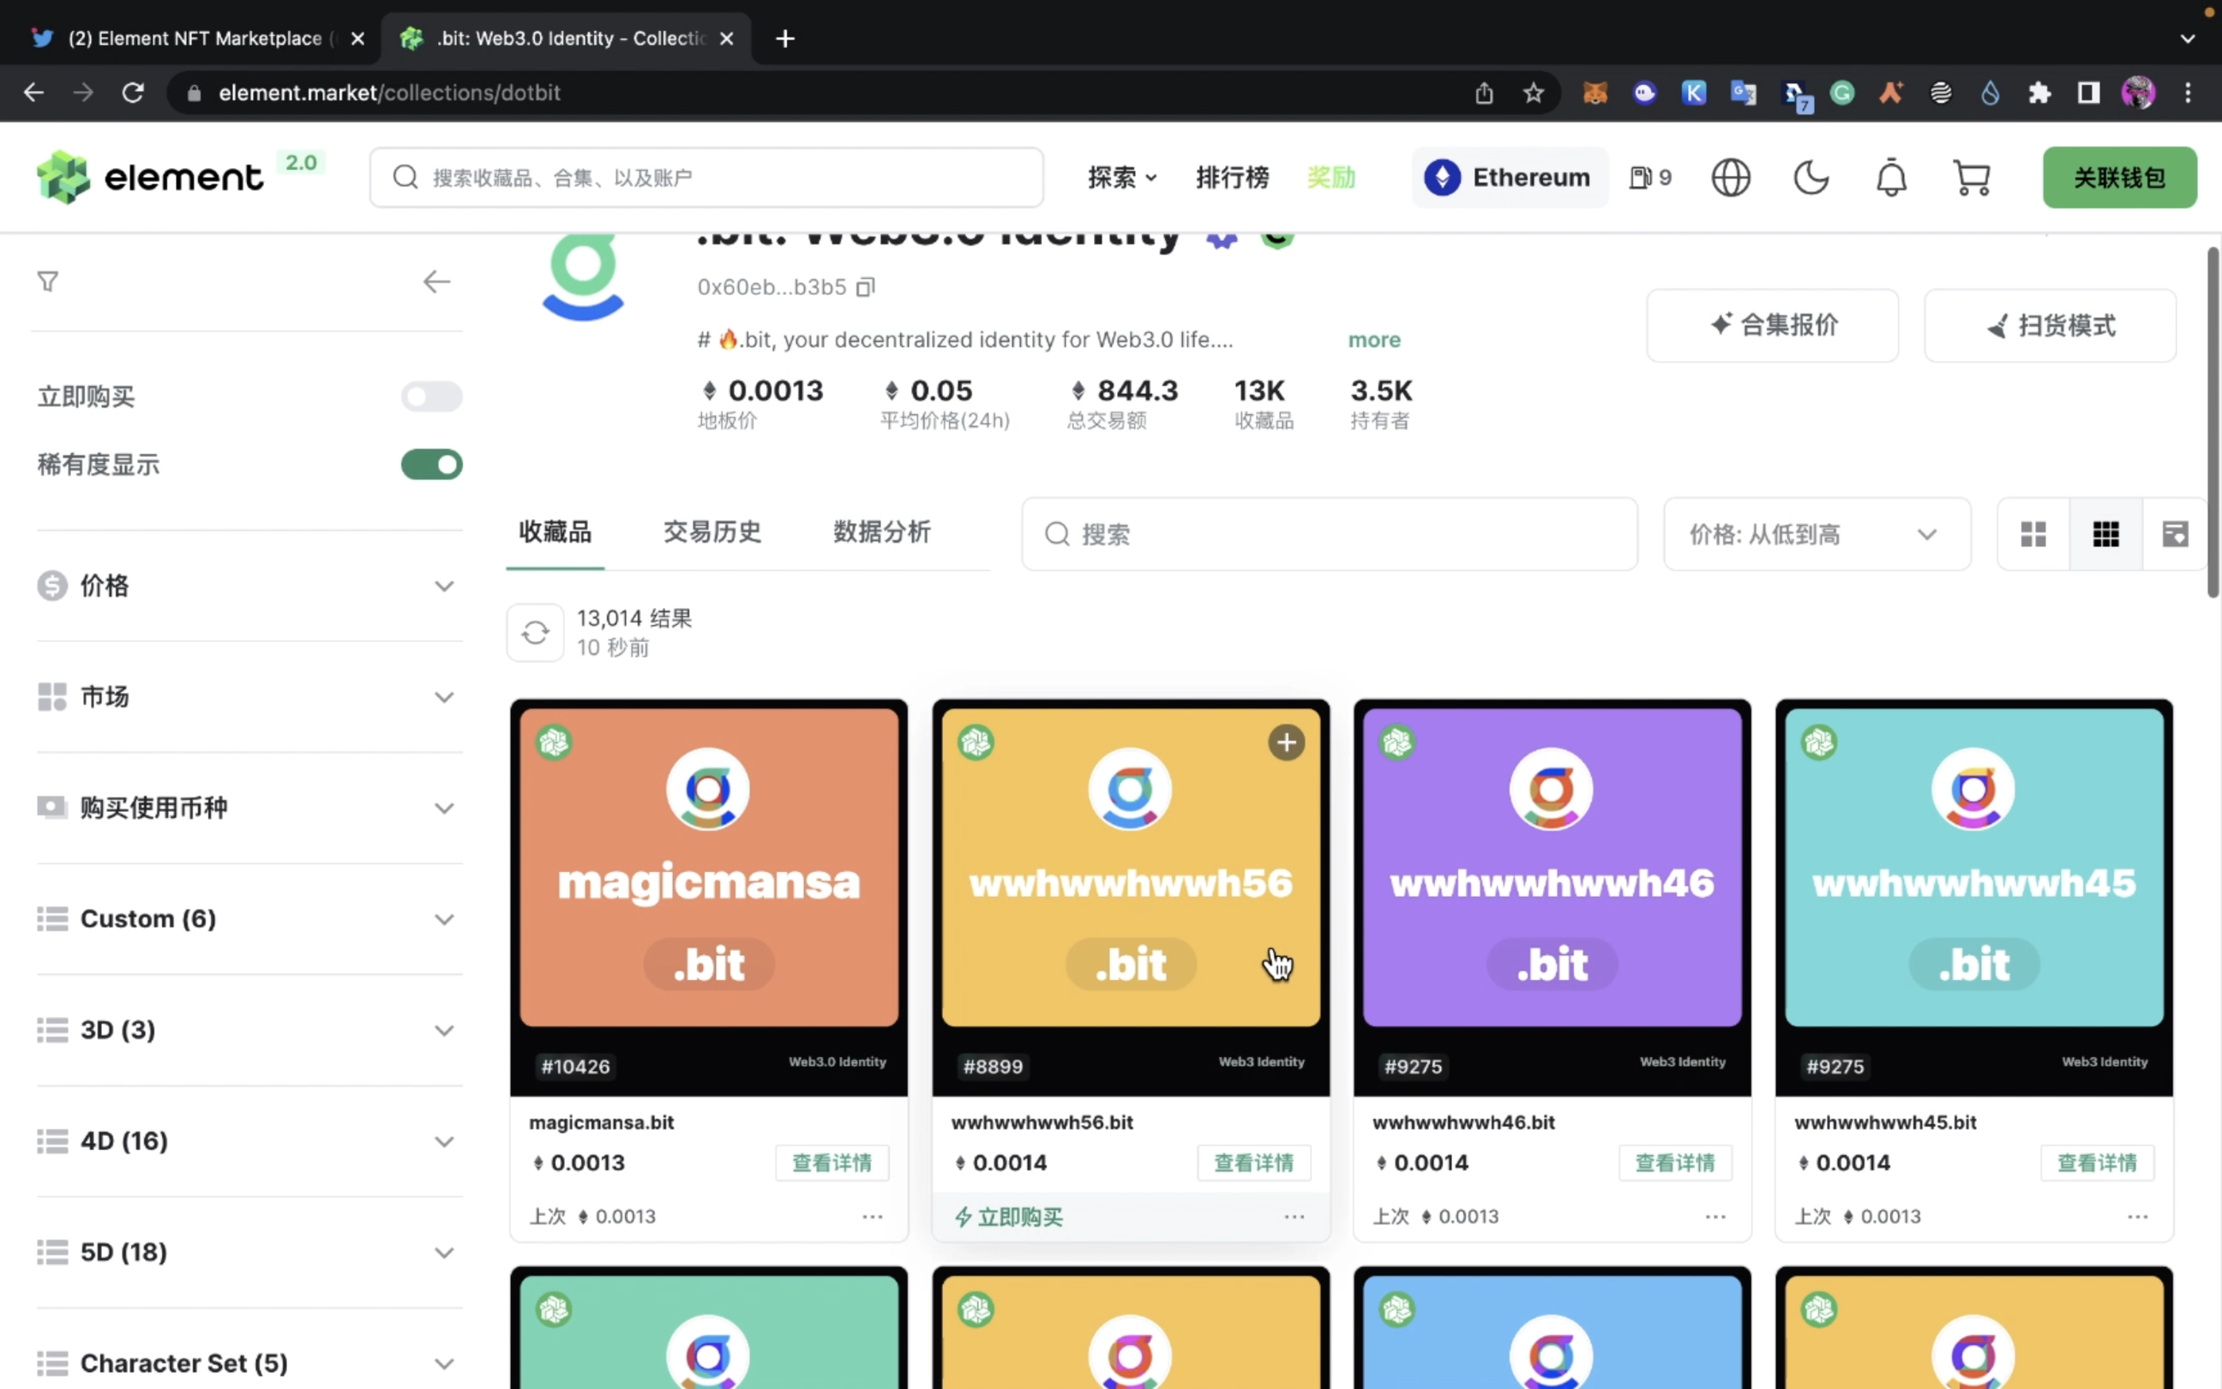Open sort dropdown 价格: 从低到高
This screenshot has height=1389, width=2222.
(x=1817, y=533)
